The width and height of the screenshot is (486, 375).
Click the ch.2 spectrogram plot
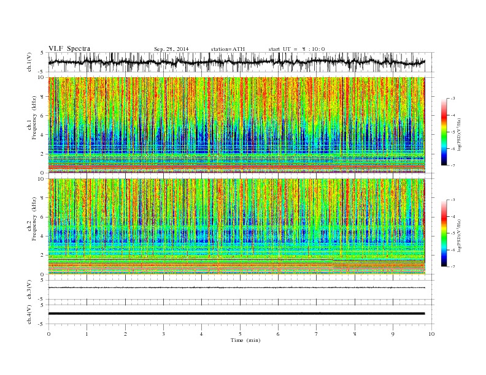click(x=236, y=227)
